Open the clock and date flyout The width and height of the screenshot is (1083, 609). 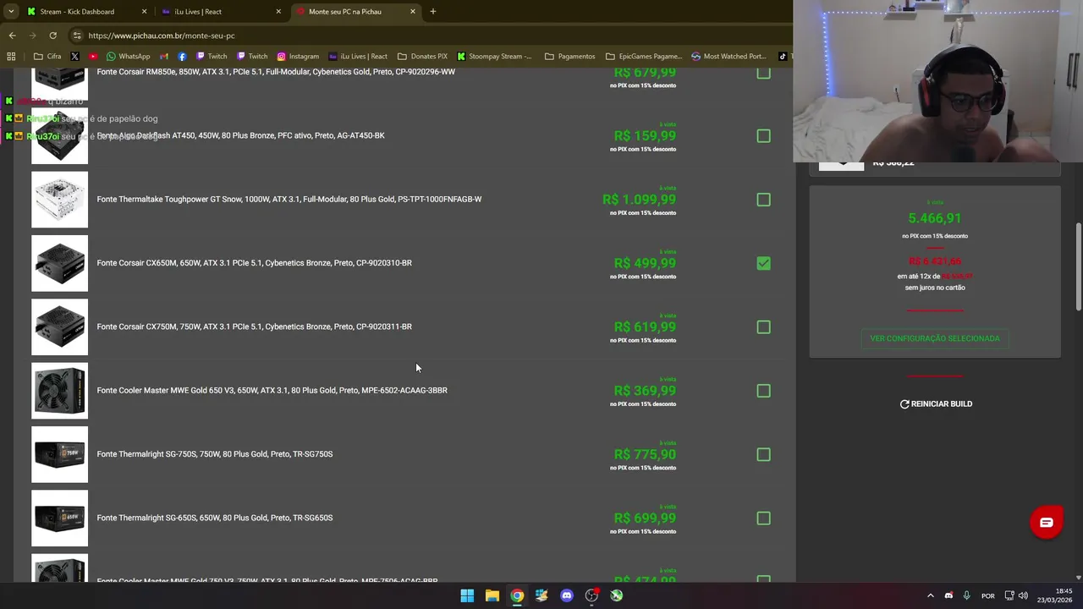1056,595
